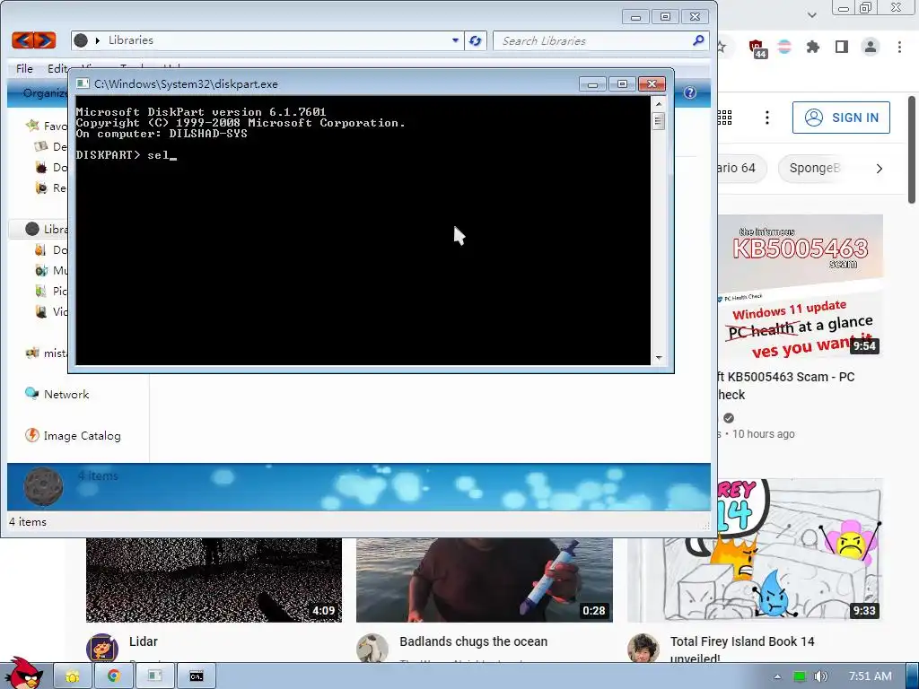Screen dimensions: 919x689
Task: Click the green network tray icon
Action: (799, 676)
